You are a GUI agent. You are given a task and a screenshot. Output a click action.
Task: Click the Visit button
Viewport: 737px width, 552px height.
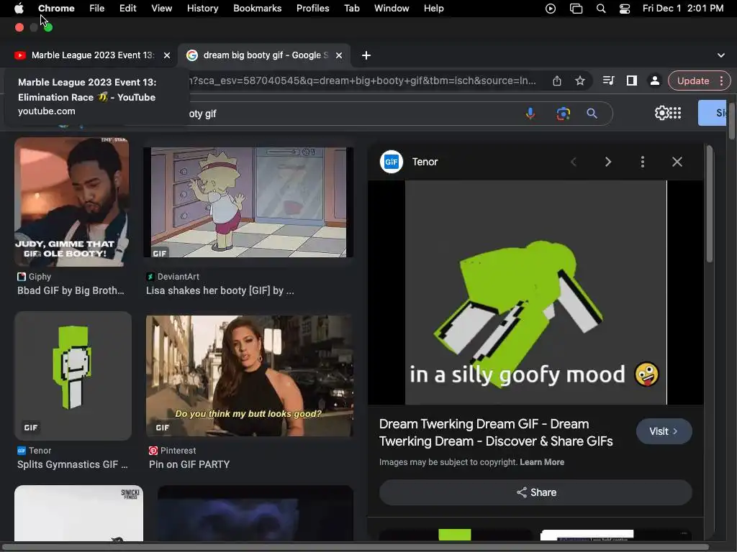click(x=664, y=431)
